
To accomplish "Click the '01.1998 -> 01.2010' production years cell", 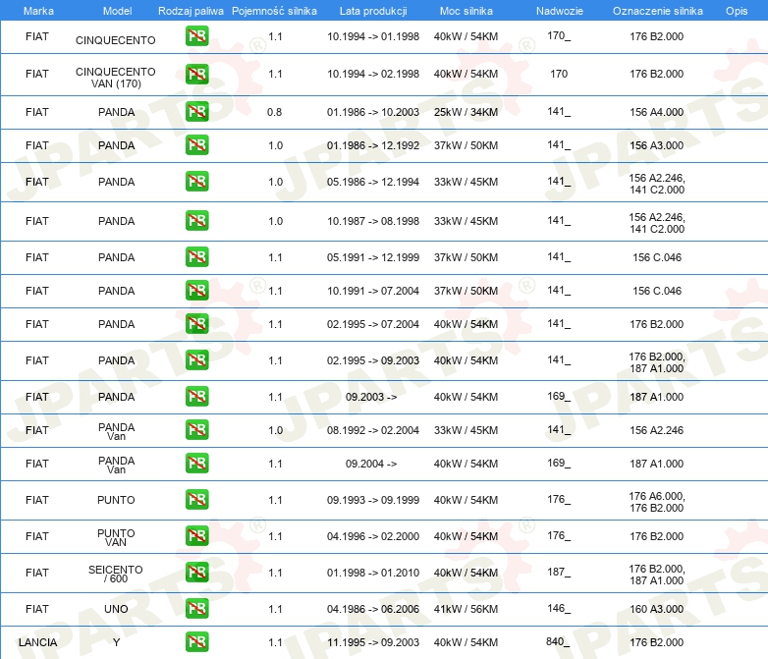I will pyautogui.click(x=373, y=573).
